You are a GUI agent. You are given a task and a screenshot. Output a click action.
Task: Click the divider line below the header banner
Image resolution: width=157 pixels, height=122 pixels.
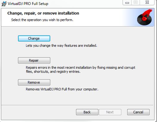pyautogui.click(x=78, y=26)
